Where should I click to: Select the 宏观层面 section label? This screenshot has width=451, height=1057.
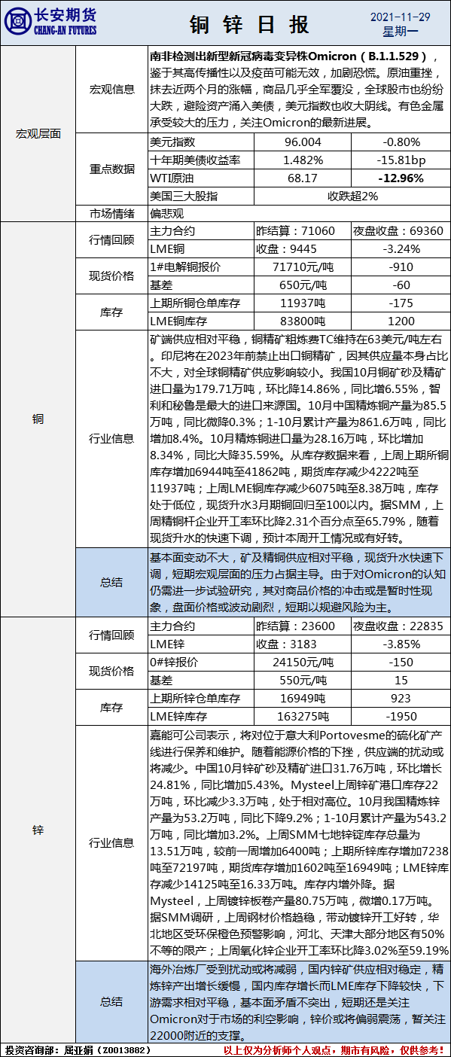38,134
